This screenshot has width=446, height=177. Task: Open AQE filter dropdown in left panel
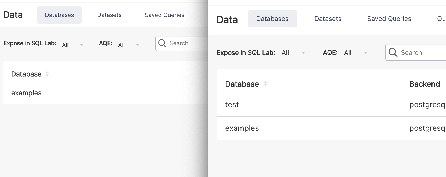[x=129, y=45]
